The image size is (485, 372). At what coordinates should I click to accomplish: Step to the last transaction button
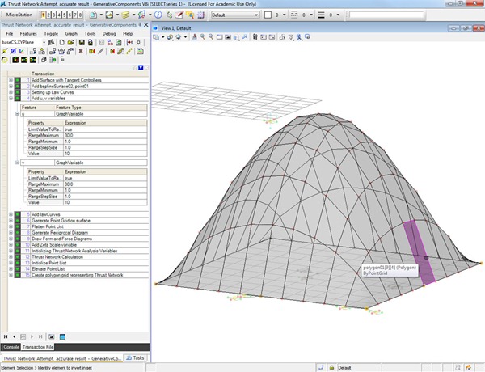pos(40,335)
